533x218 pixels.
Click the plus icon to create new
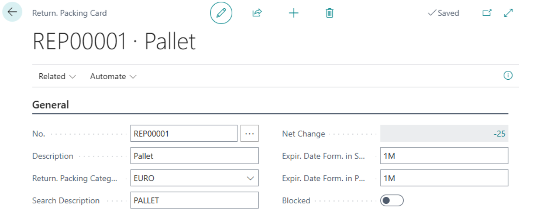tap(294, 13)
